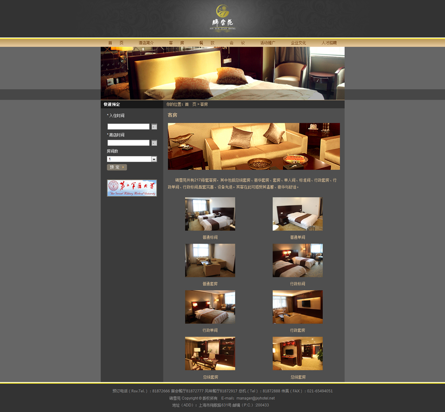Open the 普通套房 room thumbnail
The height and width of the screenshot is (412, 445).
point(210,260)
